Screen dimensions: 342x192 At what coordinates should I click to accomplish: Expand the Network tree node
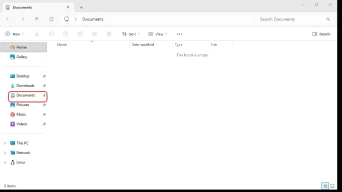(5, 153)
